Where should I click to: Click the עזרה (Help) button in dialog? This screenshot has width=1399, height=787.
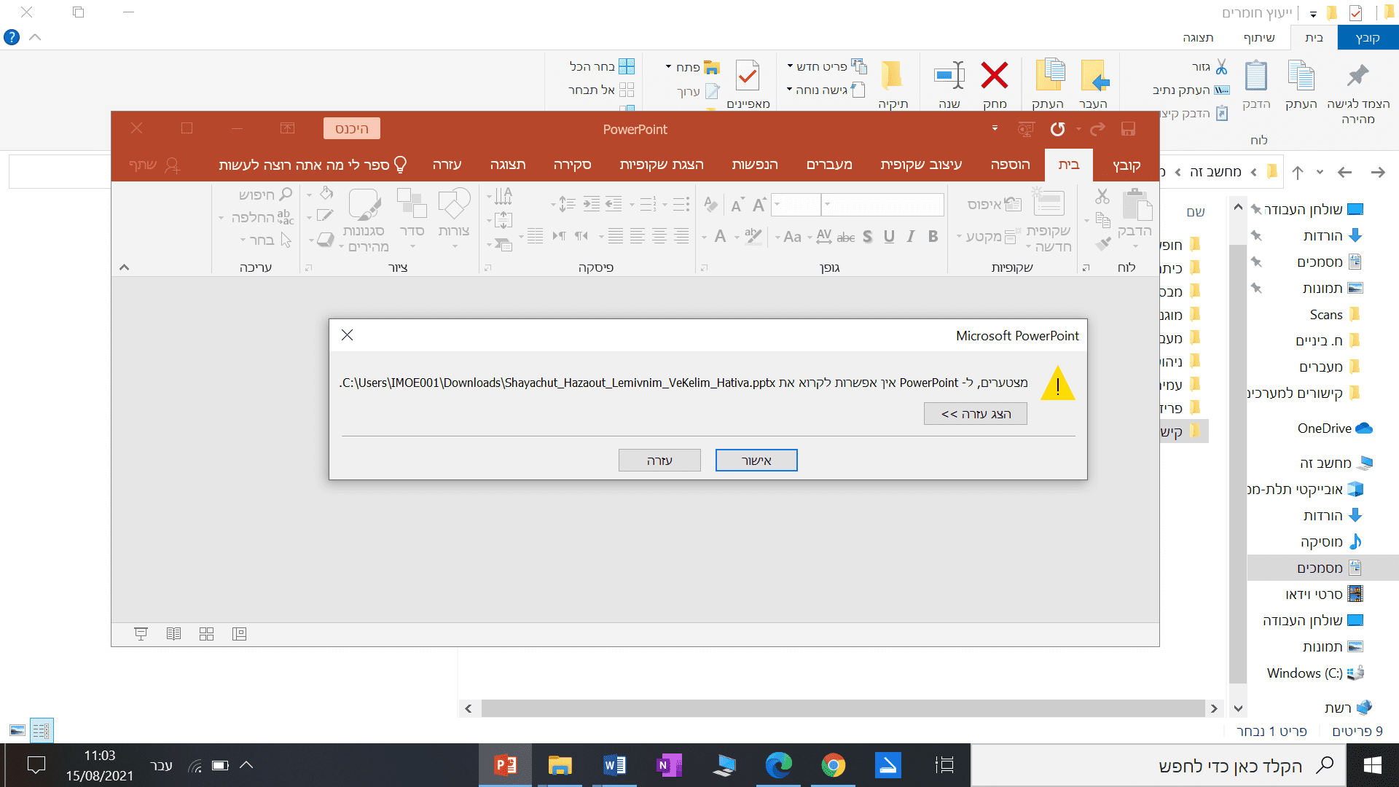(659, 461)
